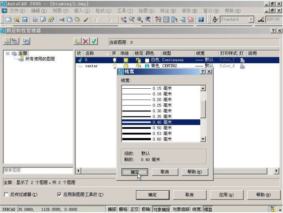Toggle the Ortho mode status bar button
This screenshot has width=283, height=213.
tap(134, 209)
